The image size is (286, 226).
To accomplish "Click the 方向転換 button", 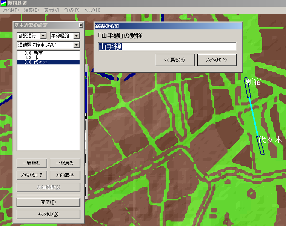I will click(x=65, y=175).
